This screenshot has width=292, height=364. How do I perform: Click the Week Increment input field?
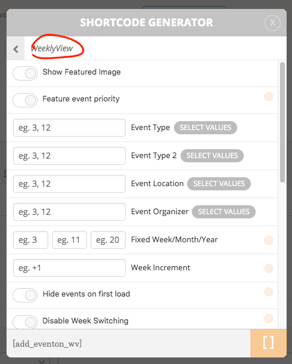coord(69,268)
